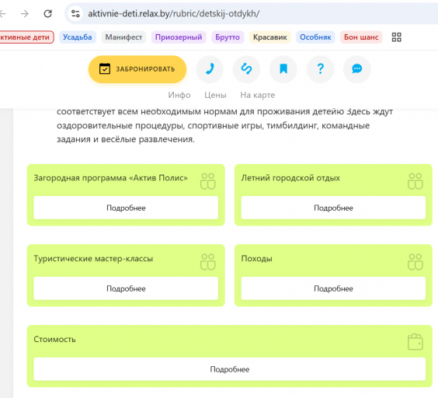This screenshot has height=398, width=438.
Task: Click the Летний городской отдых title
Action: click(290, 178)
